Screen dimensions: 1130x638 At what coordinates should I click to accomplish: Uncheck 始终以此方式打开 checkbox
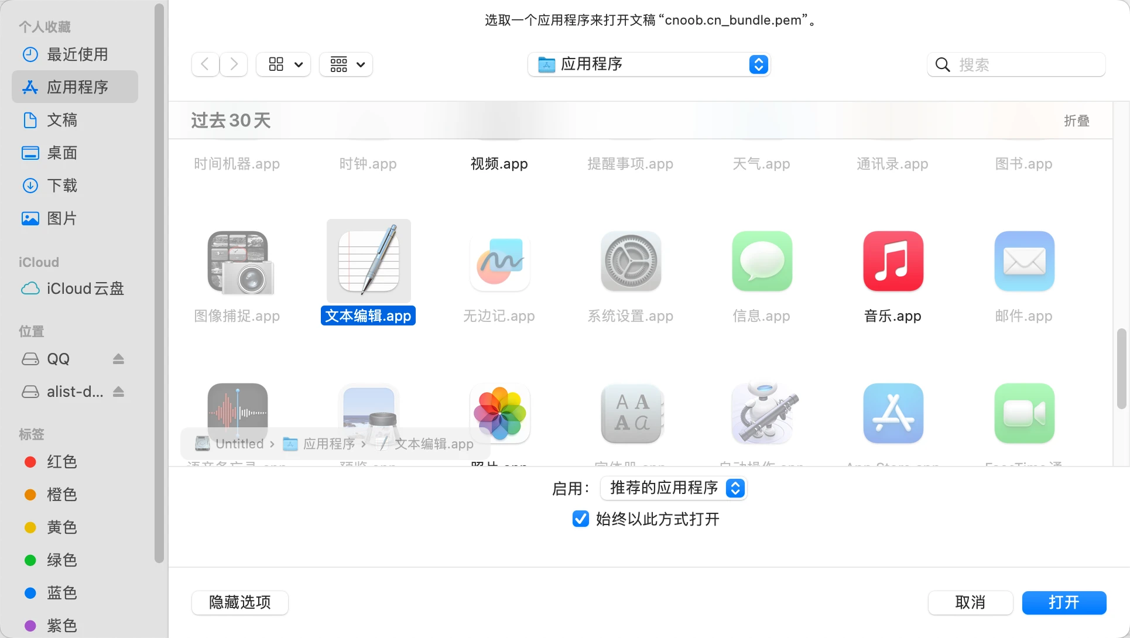pyautogui.click(x=580, y=519)
